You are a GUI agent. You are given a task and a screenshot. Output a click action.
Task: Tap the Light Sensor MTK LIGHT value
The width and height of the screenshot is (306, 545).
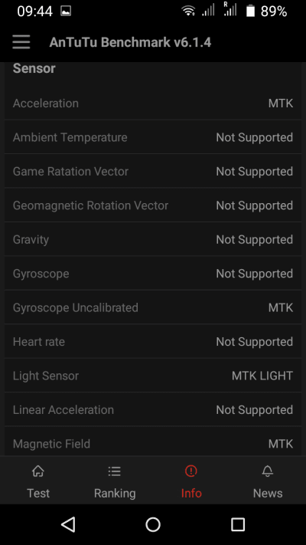pos(262,376)
